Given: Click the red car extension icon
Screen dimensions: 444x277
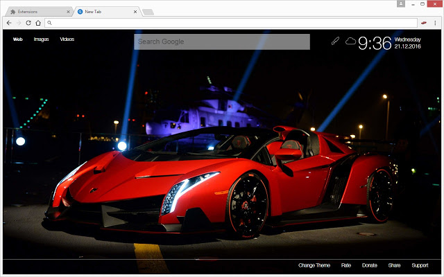Looking at the screenshot, I should coord(424,23).
